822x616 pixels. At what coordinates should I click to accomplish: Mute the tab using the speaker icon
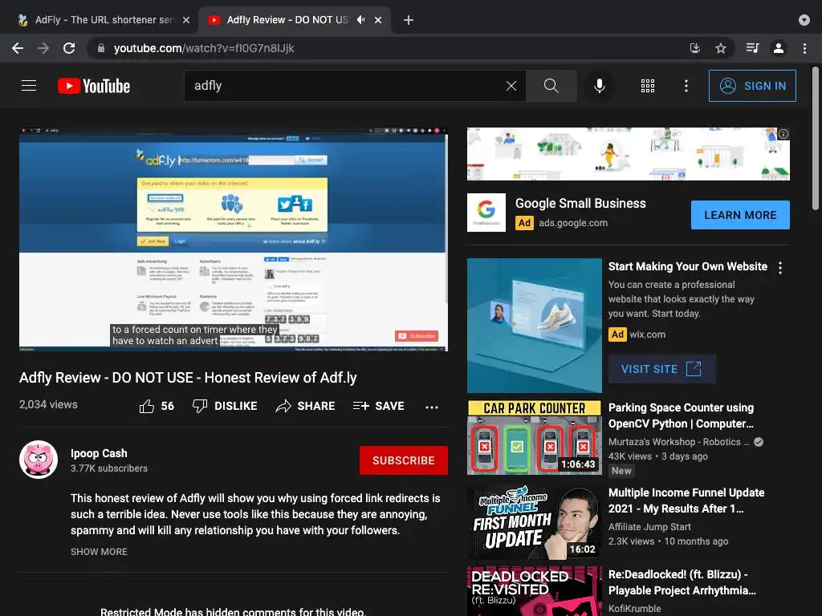tap(360, 20)
